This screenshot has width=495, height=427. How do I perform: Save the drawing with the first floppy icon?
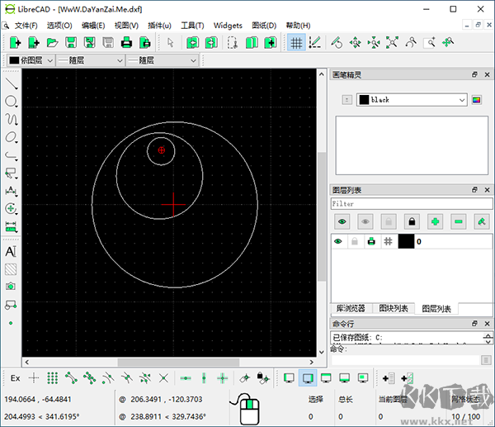point(71,42)
